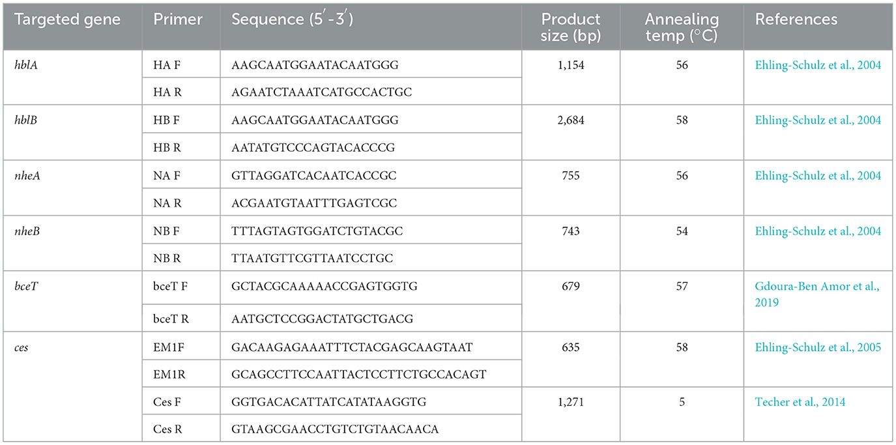Click the EM1F primer cell
896x445 pixels.
[x=169, y=347]
